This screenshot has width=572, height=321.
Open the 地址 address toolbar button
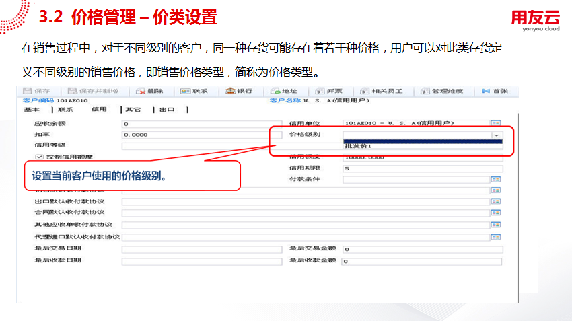284,91
